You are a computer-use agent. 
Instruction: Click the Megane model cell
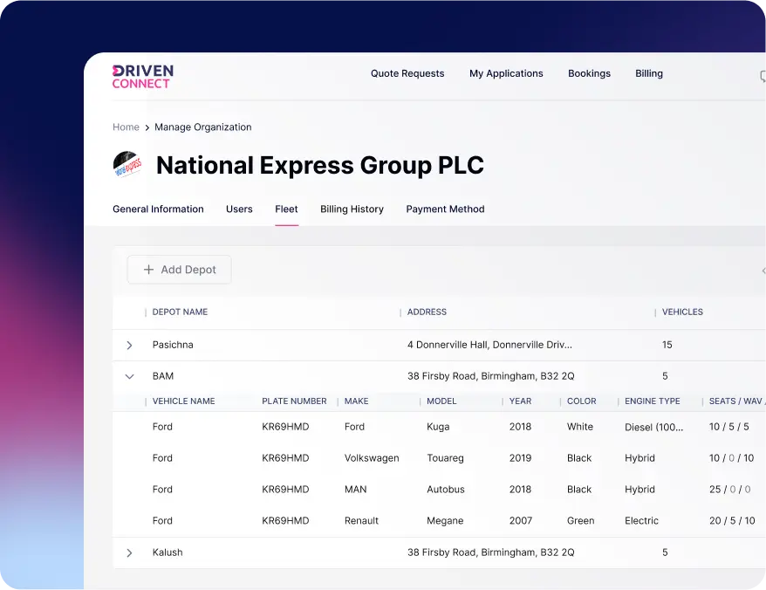(x=445, y=521)
